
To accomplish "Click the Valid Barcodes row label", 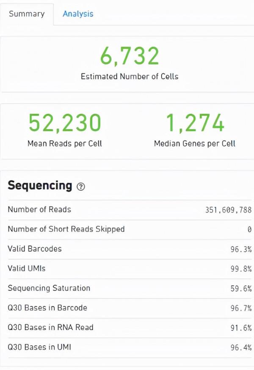I will point(35,249).
